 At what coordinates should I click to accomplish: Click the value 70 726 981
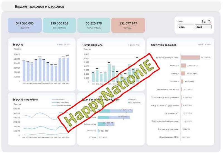tap(206, 58)
